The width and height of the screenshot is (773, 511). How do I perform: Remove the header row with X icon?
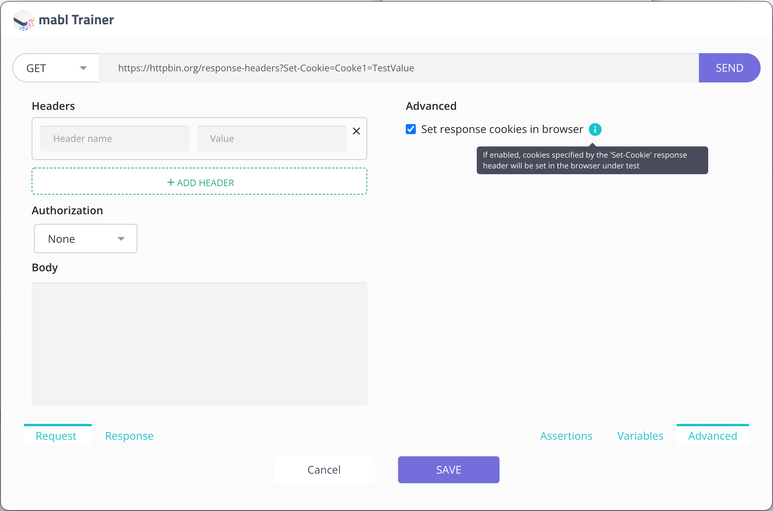(356, 131)
